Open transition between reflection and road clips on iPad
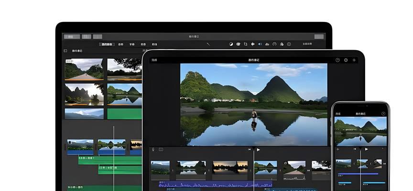Viewport: 413px width, 191px height. (280, 170)
